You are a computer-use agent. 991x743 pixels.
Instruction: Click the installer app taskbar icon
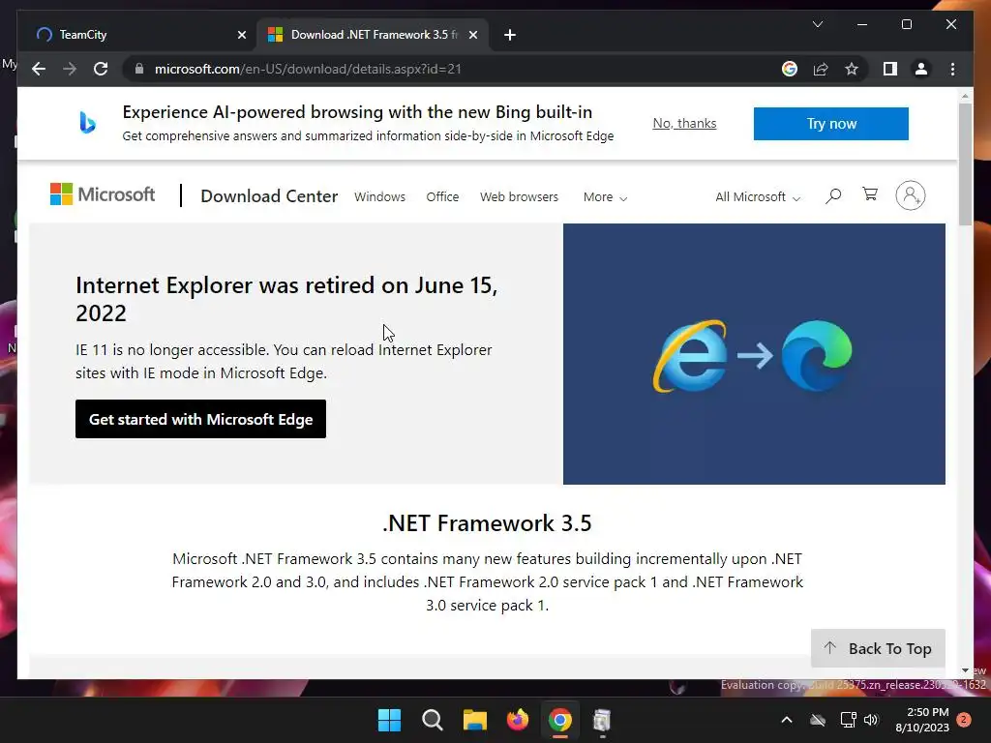tap(602, 720)
